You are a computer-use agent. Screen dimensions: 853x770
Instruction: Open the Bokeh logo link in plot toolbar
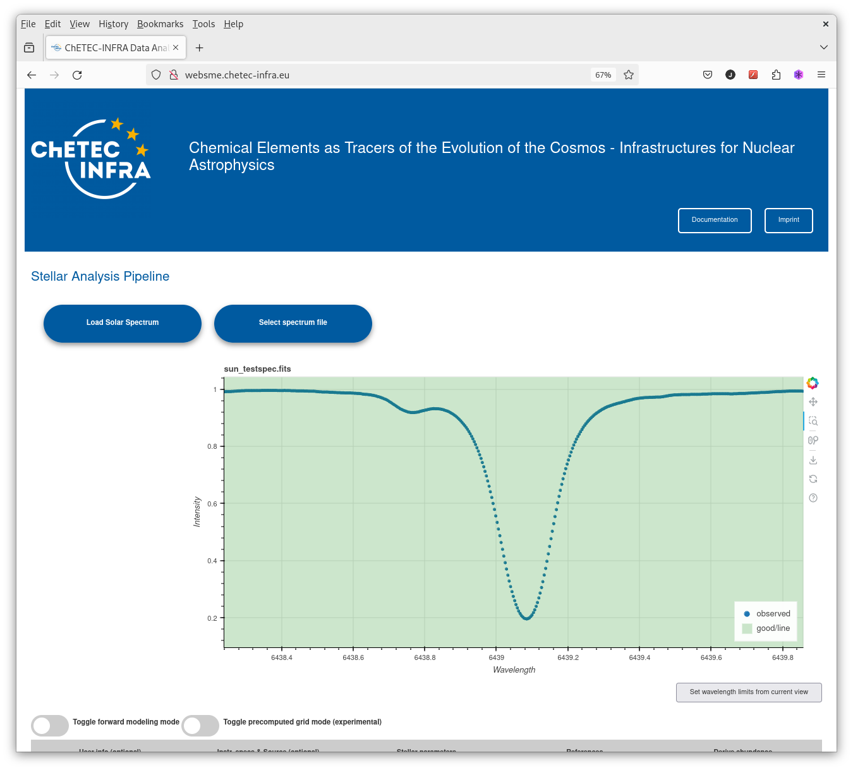(813, 383)
